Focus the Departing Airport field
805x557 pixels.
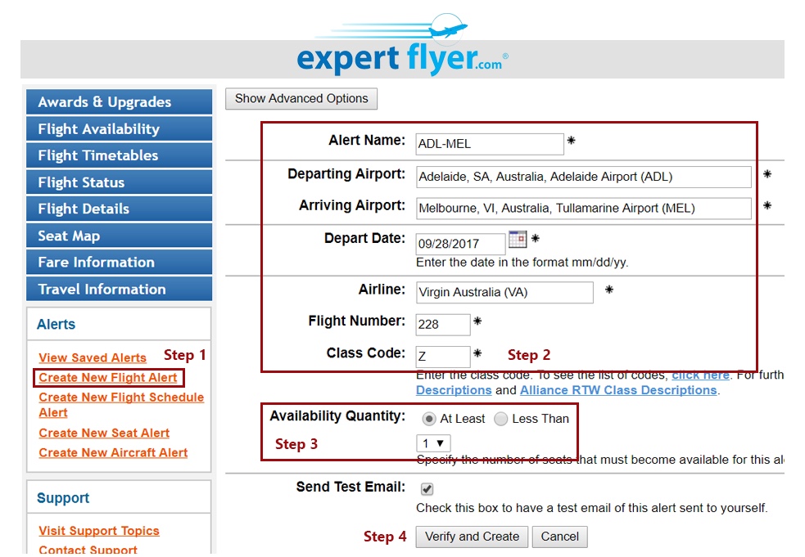[x=584, y=177]
